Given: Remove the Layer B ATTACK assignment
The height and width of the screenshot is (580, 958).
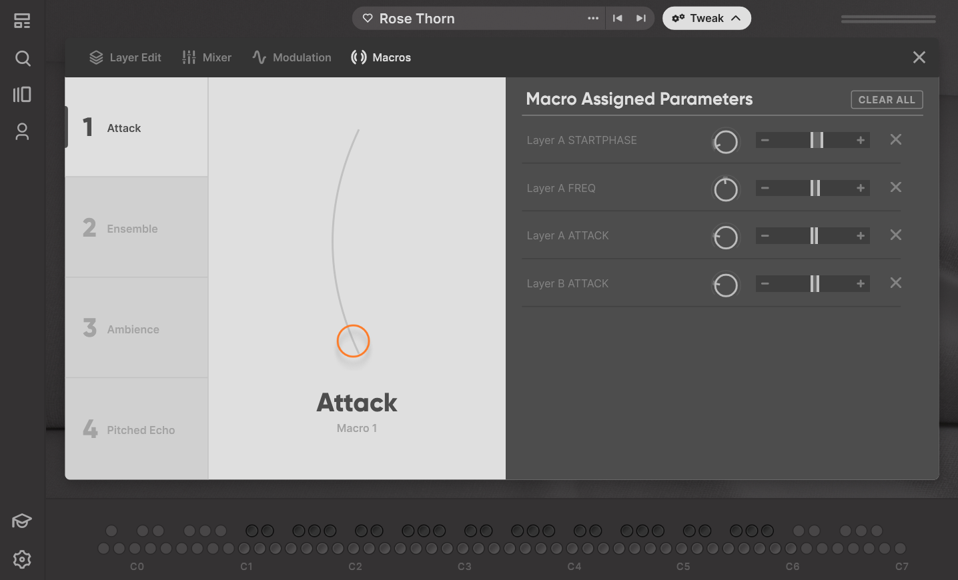Looking at the screenshot, I should point(895,283).
